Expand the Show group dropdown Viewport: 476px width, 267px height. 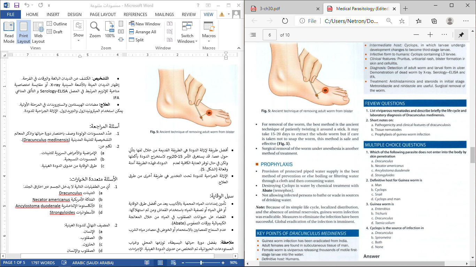(78, 32)
